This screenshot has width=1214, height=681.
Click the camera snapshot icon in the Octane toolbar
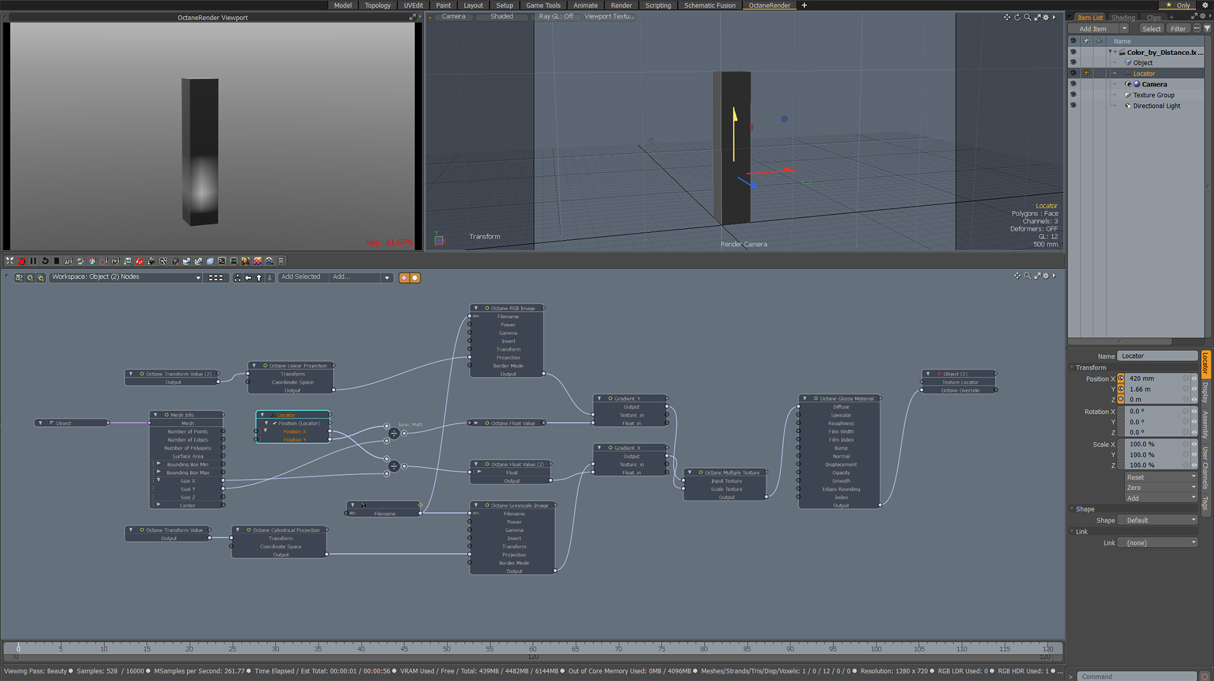click(175, 261)
